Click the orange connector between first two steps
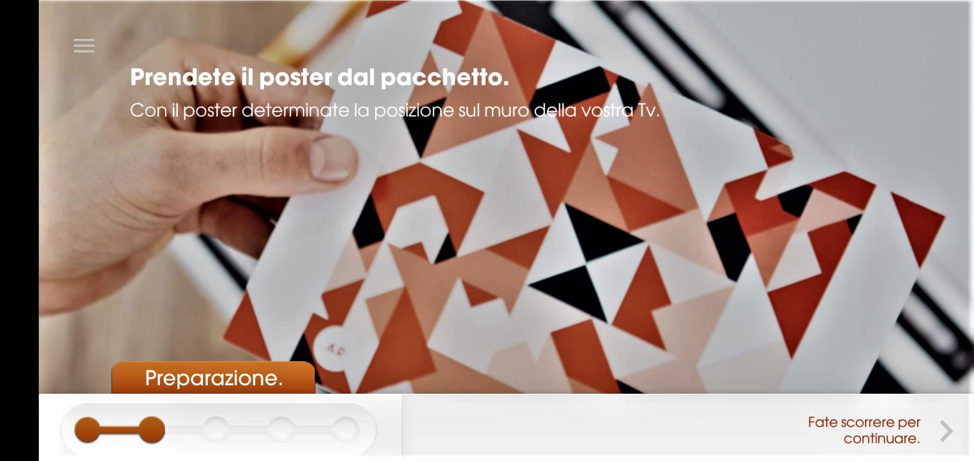The image size is (974, 461). click(119, 430)
